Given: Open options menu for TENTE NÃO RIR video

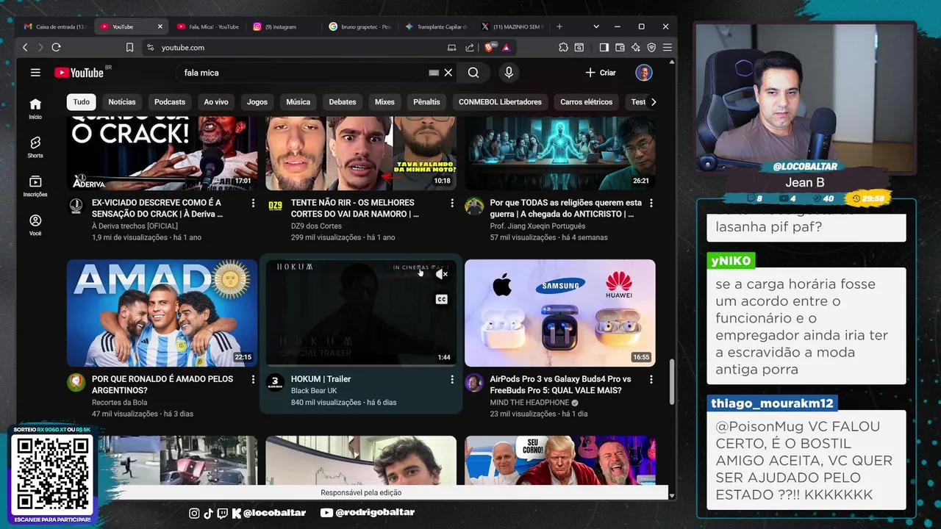Looking at the screenshot, I should (452, 203).
